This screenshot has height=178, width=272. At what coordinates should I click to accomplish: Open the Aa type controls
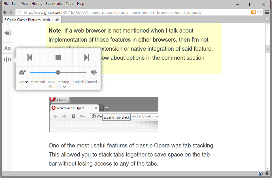[x=7, y=48]
